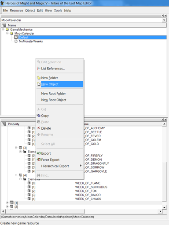Select the NoMonsterWeeks object
Screen dimensions: 169x225
pyautogui.click(x=31, y=41)
